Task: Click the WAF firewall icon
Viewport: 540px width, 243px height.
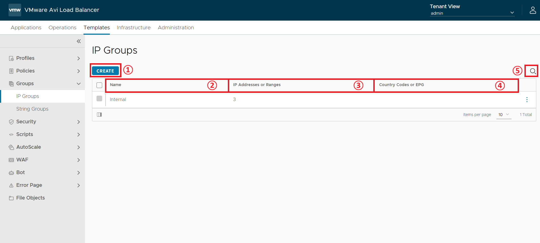Action: [x=11, y=160]
